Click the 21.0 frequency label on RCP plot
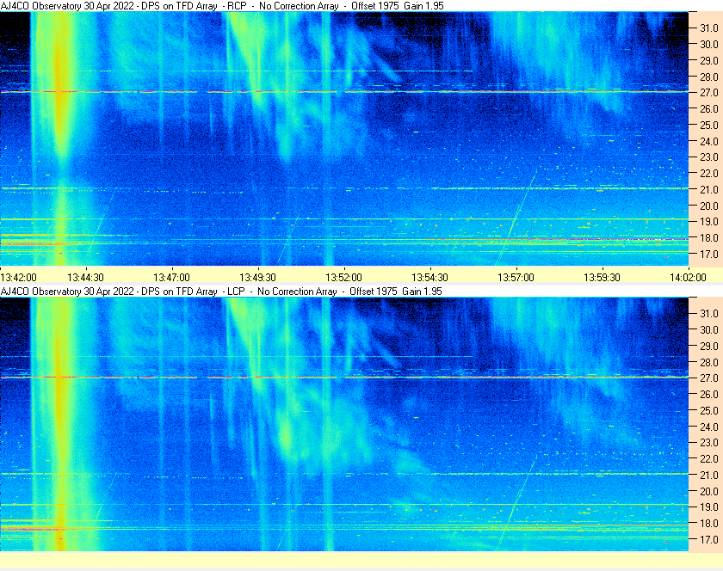Viewport: 723px width, 571px height. tap(709, 189)
